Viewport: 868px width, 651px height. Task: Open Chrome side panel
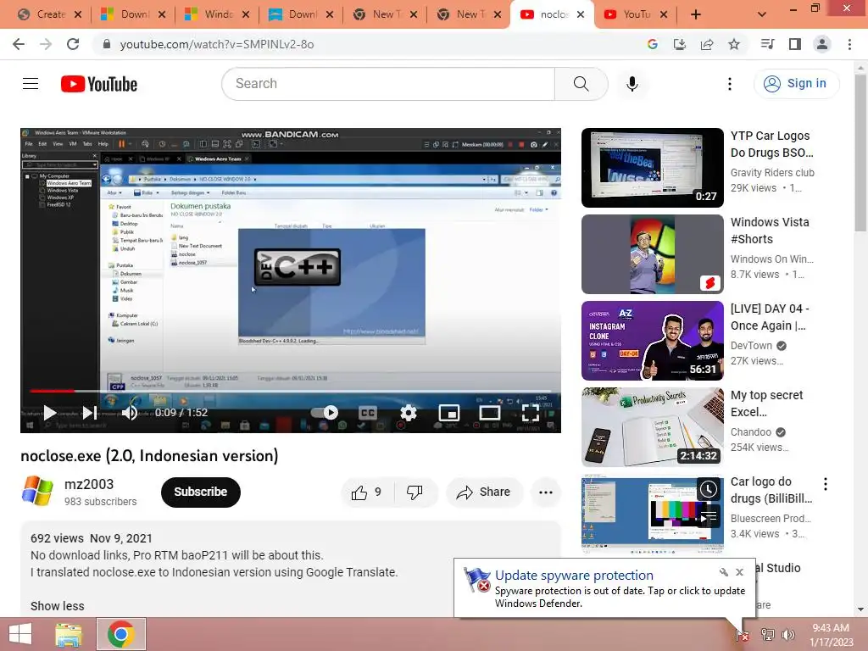pyautogui.click(x=795, y=44)
